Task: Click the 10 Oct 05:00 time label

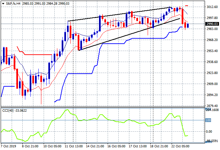Action: tap(52, 146)
